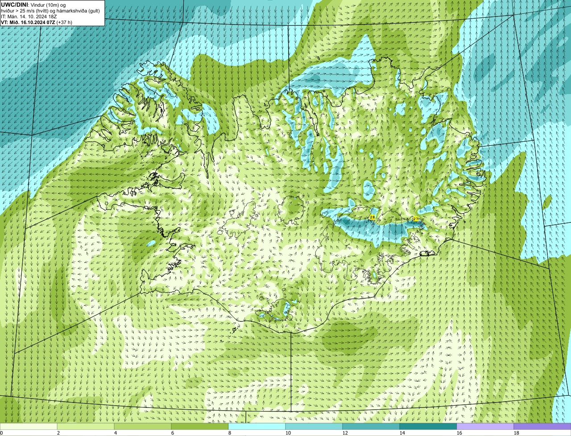
Task: Select the 10–12 m/s legend color swatch
Action: [x=314, y=426]
